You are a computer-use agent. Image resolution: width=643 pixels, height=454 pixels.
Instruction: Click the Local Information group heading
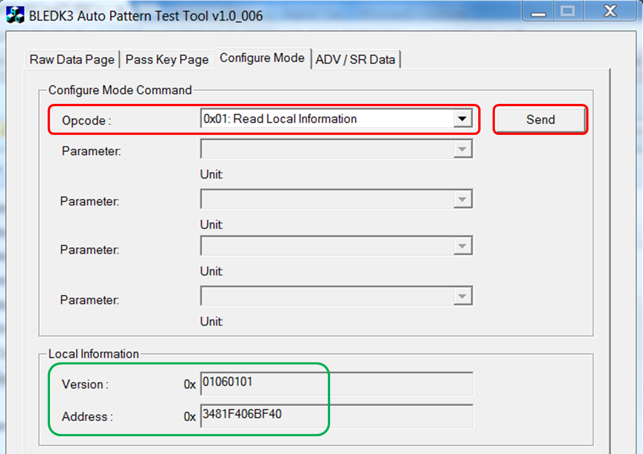coord(94,354)
